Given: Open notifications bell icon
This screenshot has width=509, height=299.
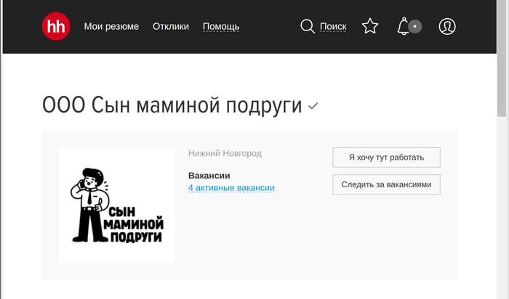Looking at the screenshot, I should (x=403, y=26).
